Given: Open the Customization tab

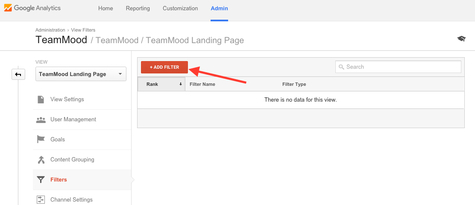Looking at the screenshot, I should [180, 9].
